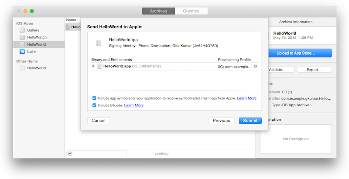
Task: Click the HelloWorld.ipa file icon
Action: coord(99,43)
